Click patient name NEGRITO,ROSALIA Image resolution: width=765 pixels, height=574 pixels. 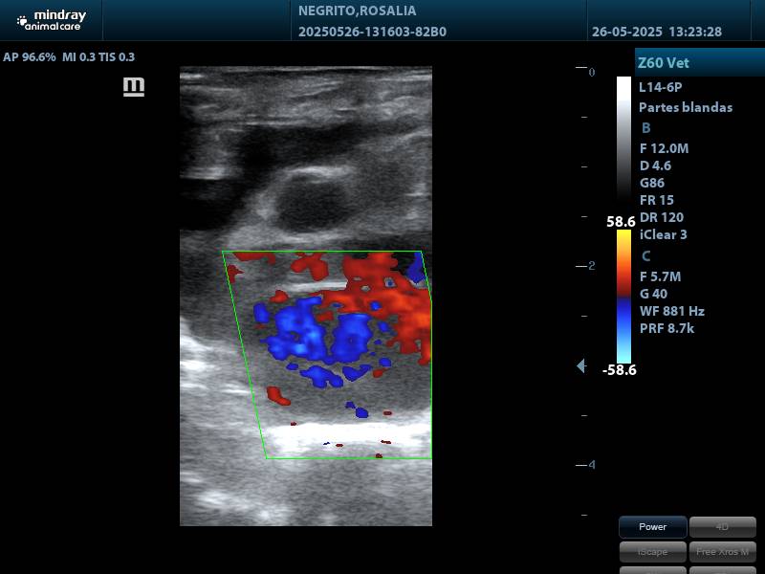[358, 11]
